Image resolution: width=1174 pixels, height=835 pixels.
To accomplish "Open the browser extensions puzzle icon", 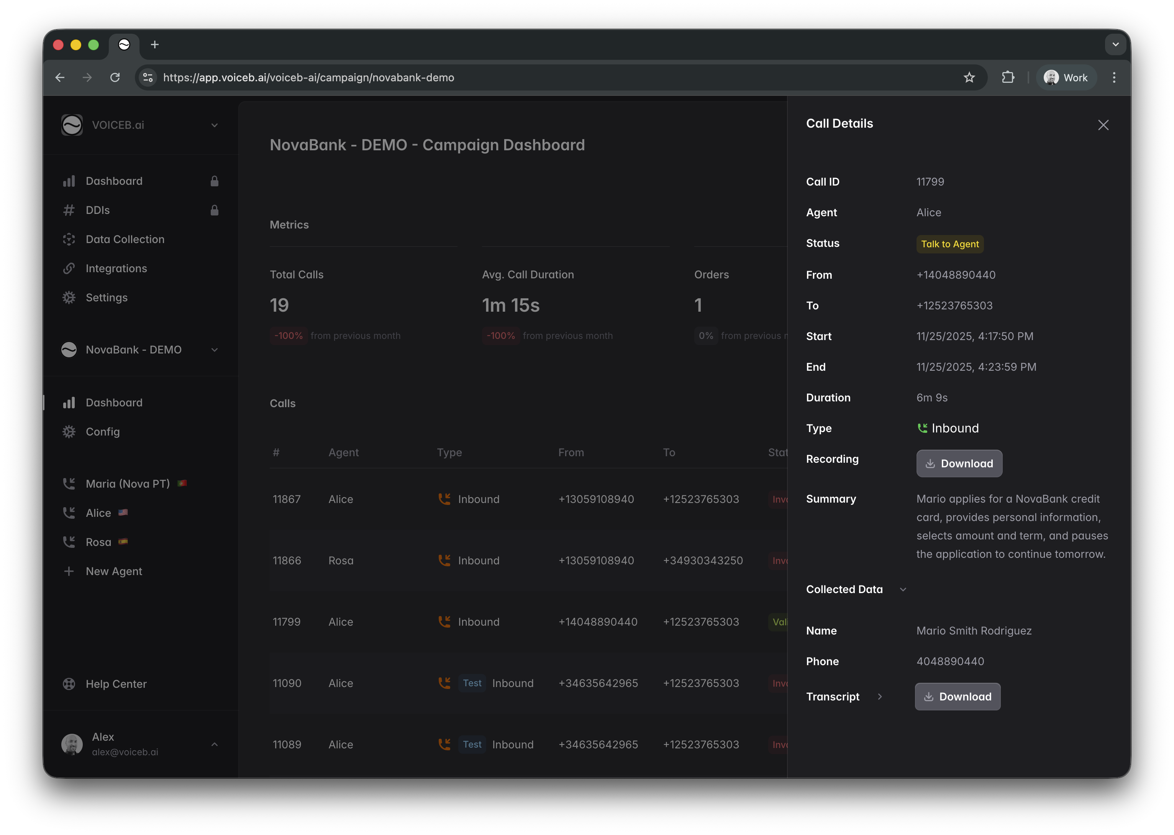I will point(1008,78).
